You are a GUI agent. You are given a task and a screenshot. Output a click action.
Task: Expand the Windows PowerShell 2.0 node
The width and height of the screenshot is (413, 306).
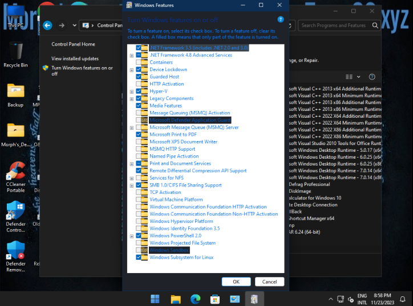(132, 236)
